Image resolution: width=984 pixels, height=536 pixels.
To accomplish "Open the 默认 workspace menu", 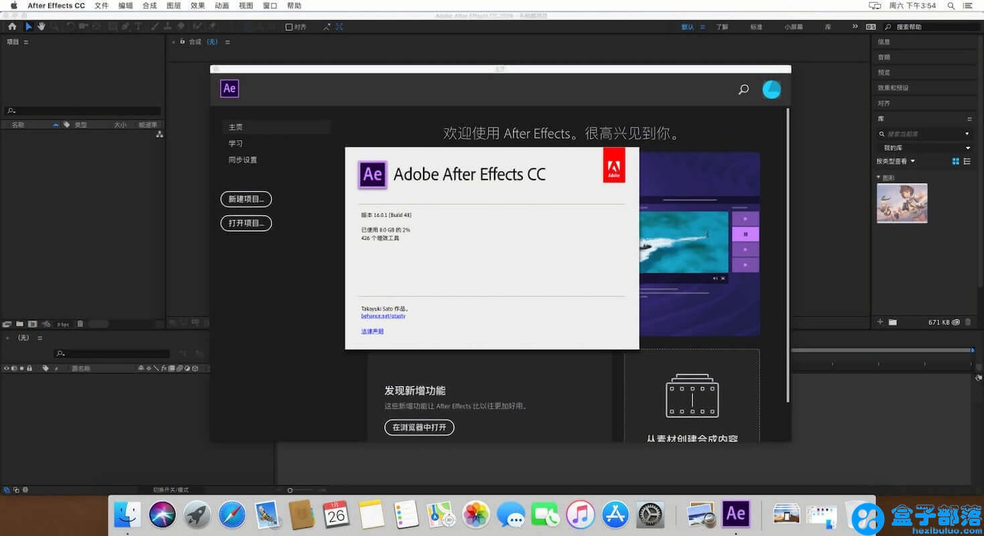I will [x=702, y=27].
